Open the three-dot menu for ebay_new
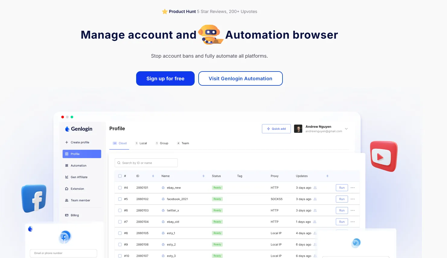The image size is (447, 258). point(353,188)
